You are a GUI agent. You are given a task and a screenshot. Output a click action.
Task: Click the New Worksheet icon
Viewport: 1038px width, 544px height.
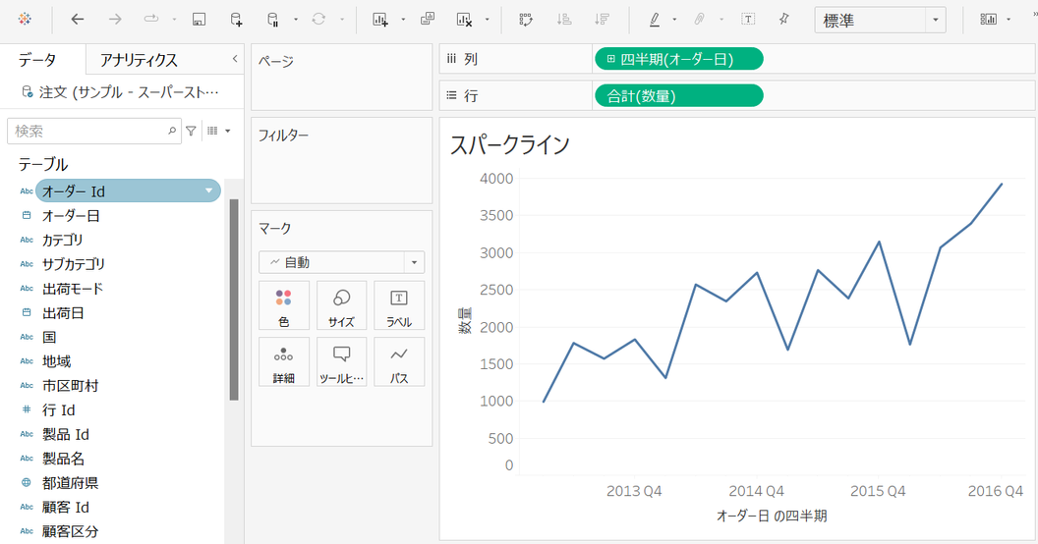click(380, 20)
